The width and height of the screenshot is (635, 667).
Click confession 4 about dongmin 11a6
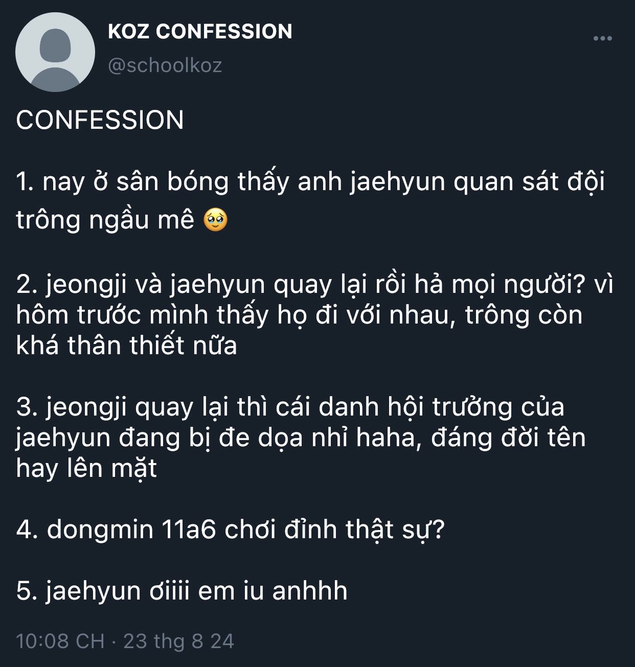230,530
